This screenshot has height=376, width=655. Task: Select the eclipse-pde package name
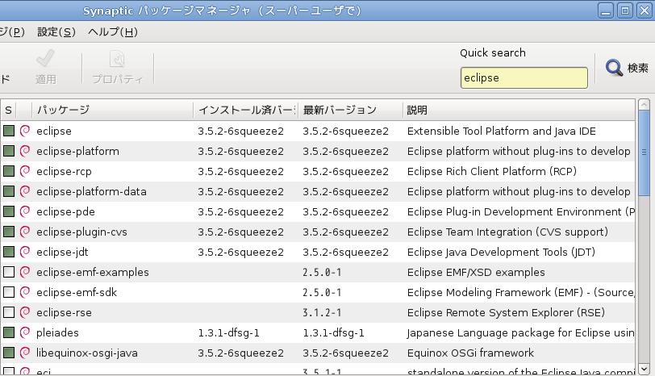coord(65,212)
